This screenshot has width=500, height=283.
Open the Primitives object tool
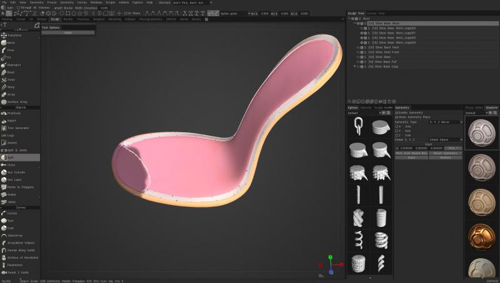tap(13, 113)
